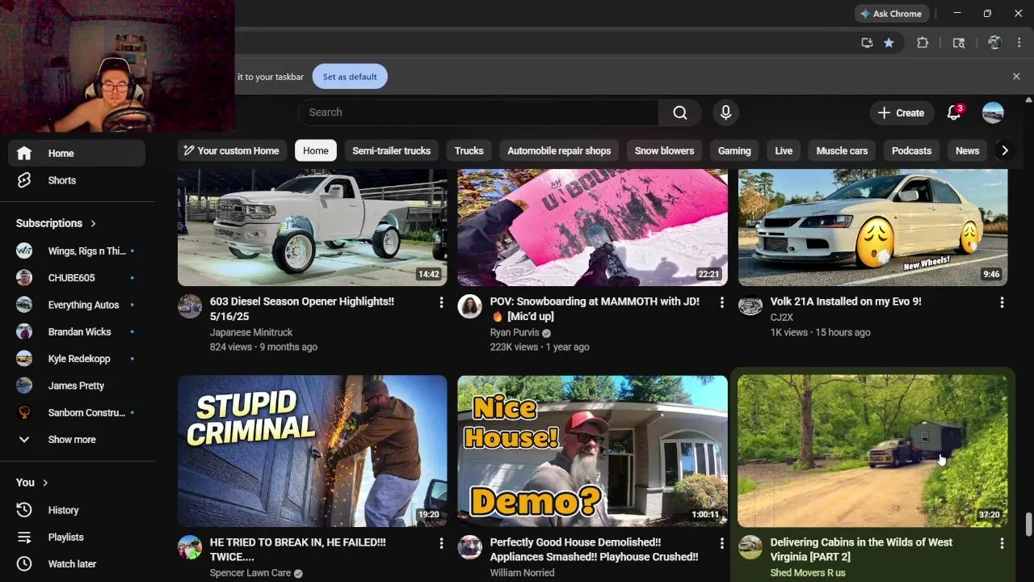Screen dimensions: 1034x582
Task: Click the page vertical scrollbar thumb
Action: coord(1028,524)
